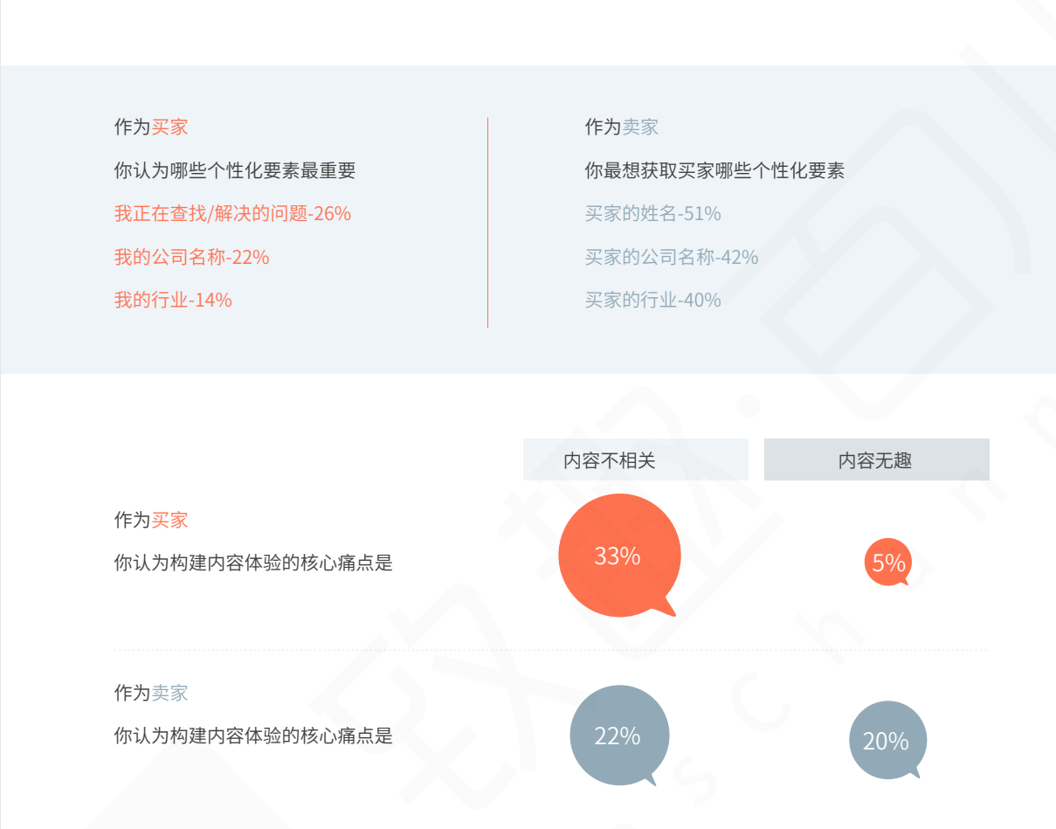Select the 买家的行业-40% text
Viewport: 1056px width, 829px height.
pos(652,300)
